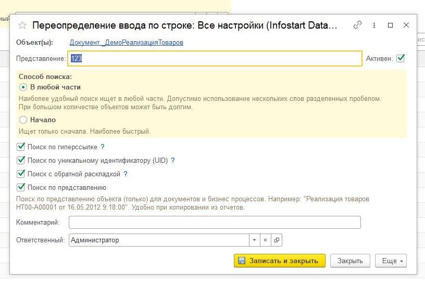Toggle Поиск с обратной раскладкой checkbox
The width and height of the screenshot is (425, 285).
pyautogui.click(x=21, y=174)
